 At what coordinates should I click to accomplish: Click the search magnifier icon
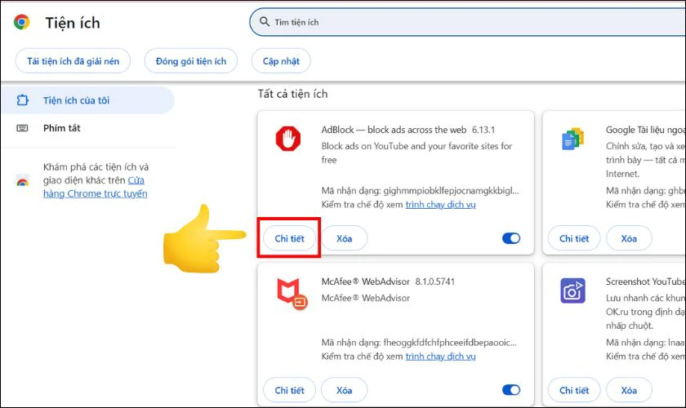point(265,21)
